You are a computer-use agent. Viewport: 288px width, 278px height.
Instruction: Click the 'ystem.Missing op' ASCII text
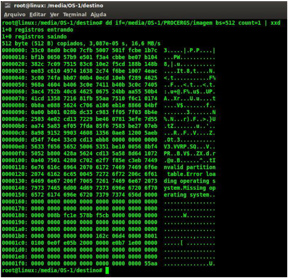190,187
